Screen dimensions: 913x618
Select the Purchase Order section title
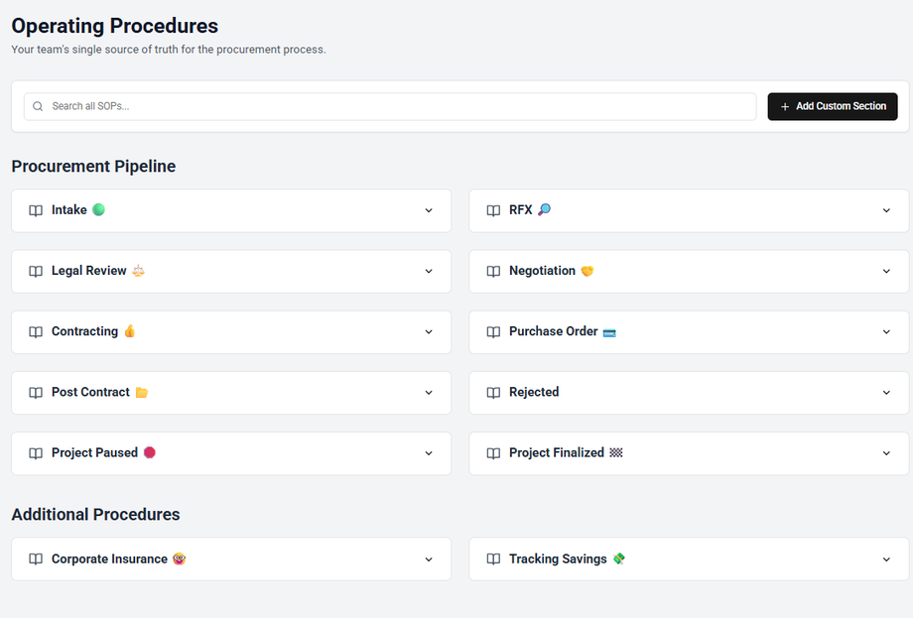[x=553, y=331]
